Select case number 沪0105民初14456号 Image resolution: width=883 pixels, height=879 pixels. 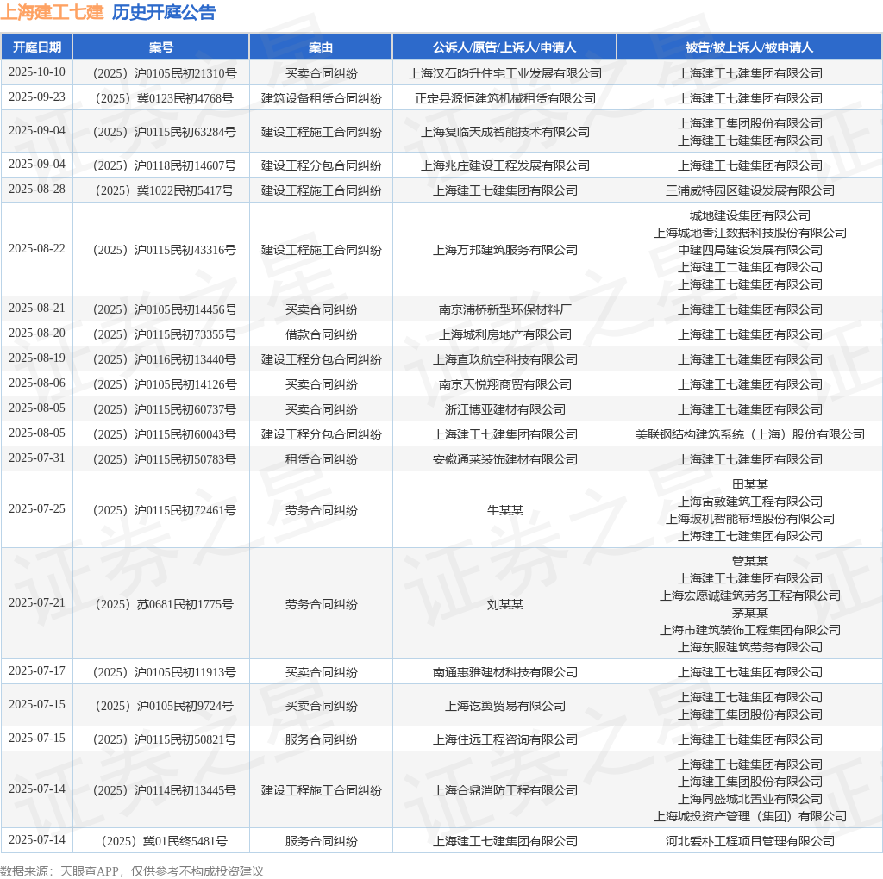(x=165, y=309)
